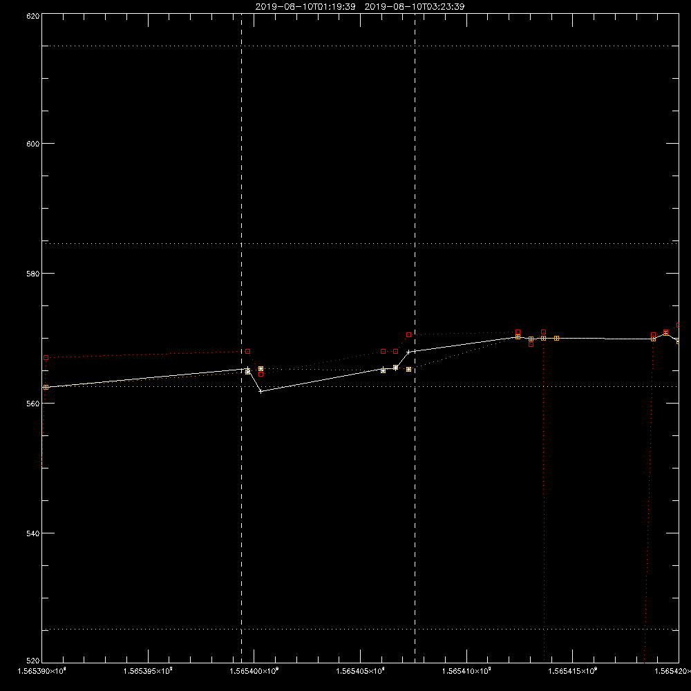The width and height of the screenshot is (691, 691).
Task: Click the leftmost red square data marker
Action: pos(46,358)
